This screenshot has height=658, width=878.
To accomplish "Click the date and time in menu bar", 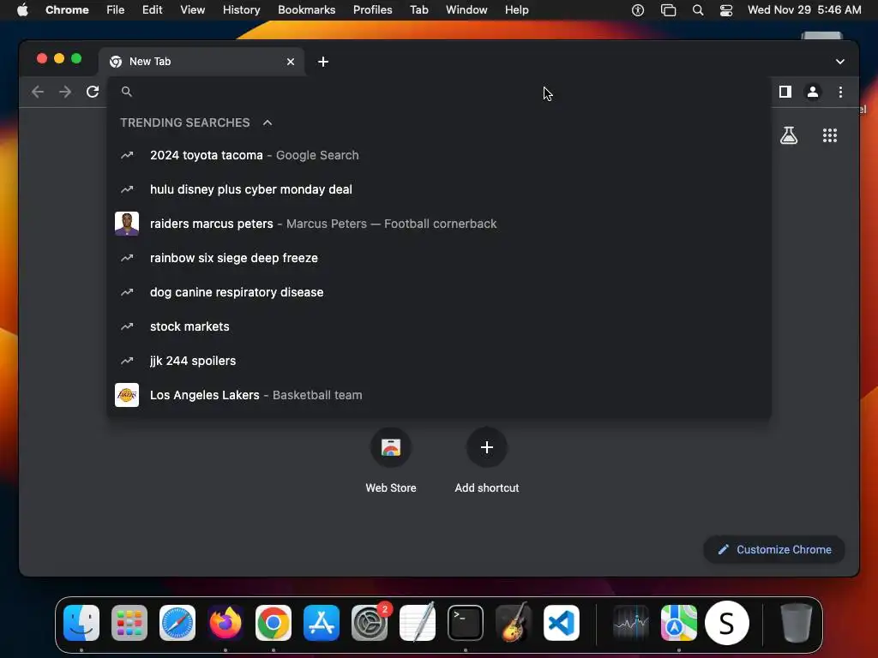I will pos(804,10).
